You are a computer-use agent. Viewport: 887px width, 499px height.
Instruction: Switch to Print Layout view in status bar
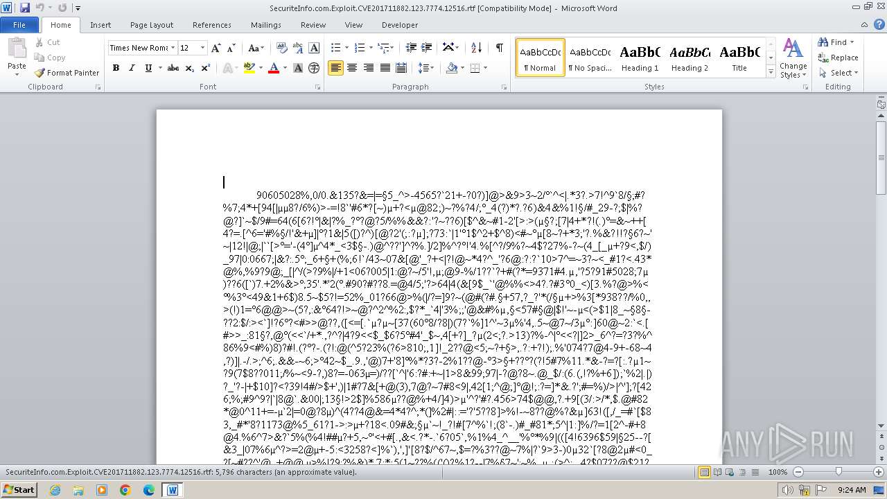click(705, 472)
